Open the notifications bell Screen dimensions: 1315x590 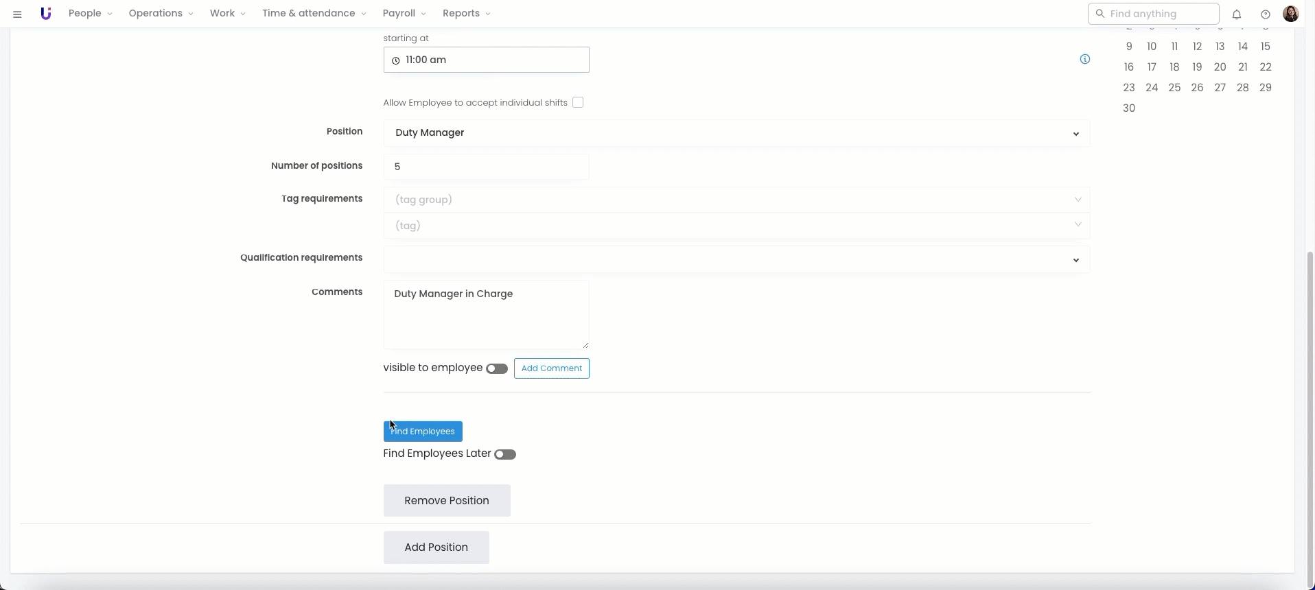coord(1237,14)
